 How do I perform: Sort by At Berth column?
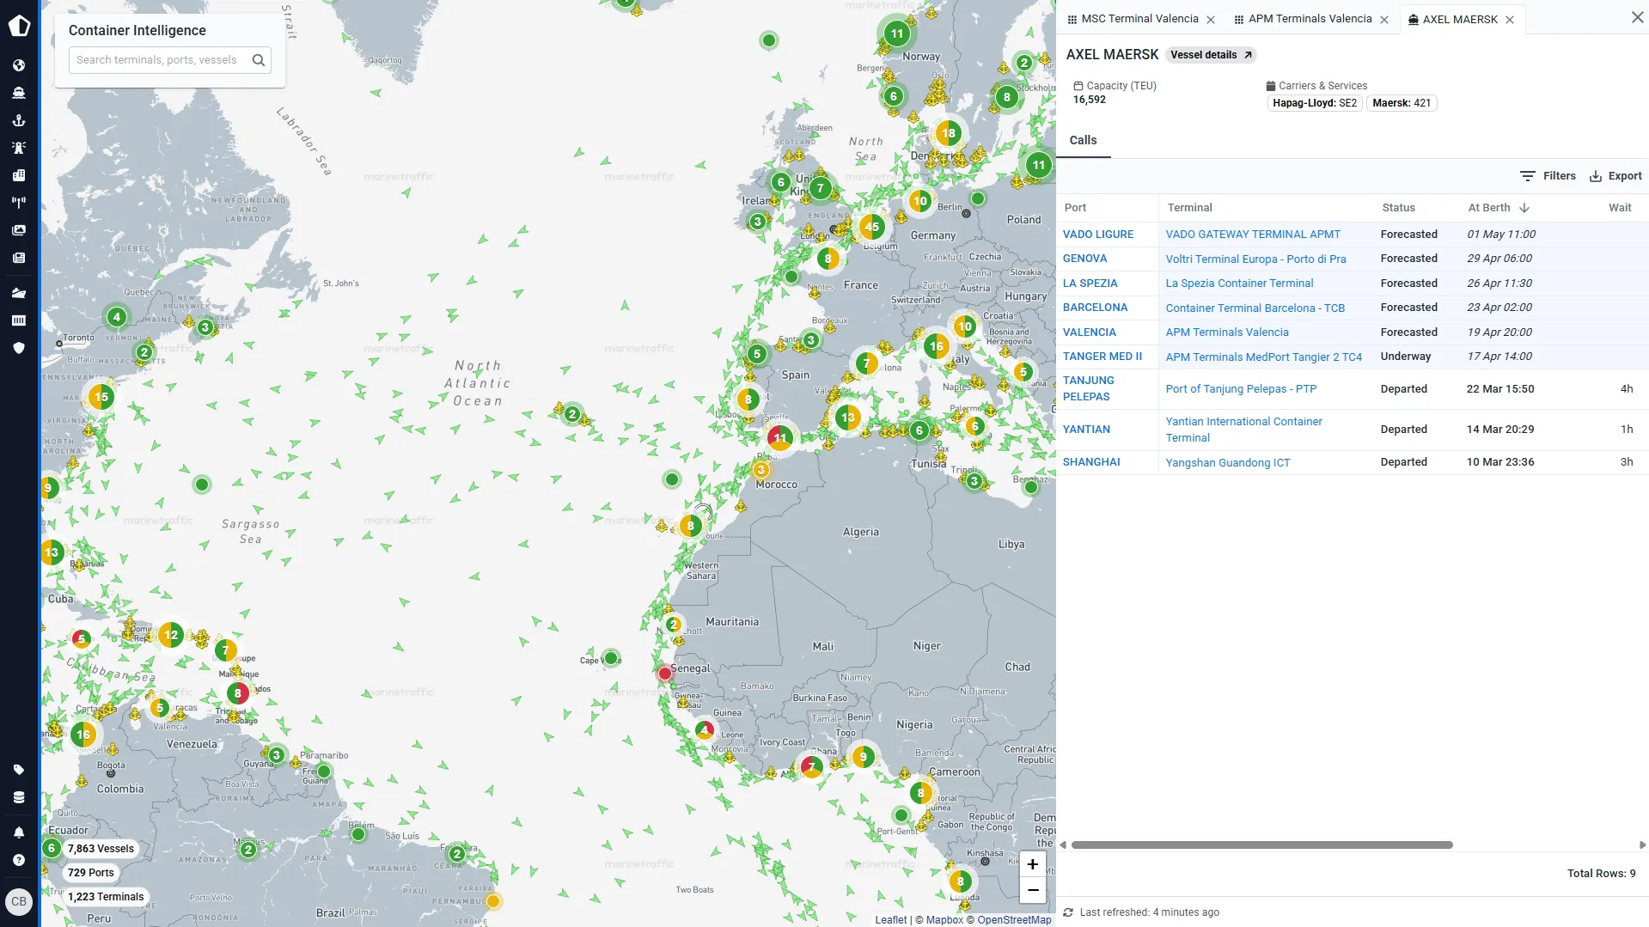point(1498,208)
